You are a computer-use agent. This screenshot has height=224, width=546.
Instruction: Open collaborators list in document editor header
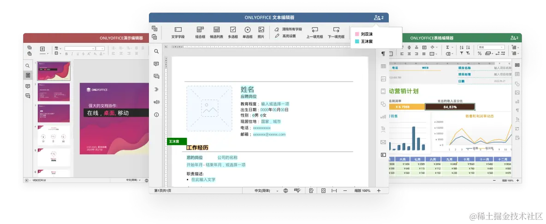point(379,18)
